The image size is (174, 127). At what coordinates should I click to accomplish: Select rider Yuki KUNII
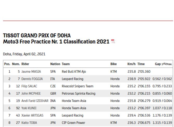coord(29,108)
